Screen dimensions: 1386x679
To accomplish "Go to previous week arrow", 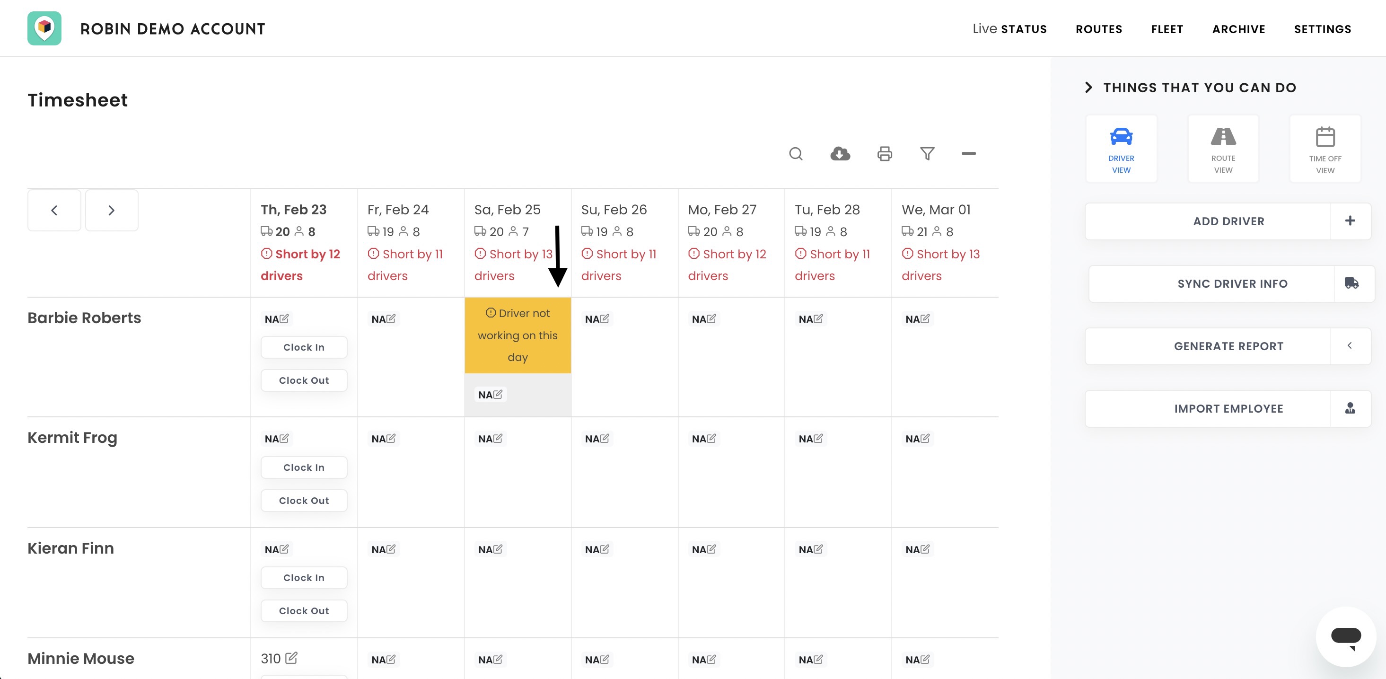I will [54, 211].
